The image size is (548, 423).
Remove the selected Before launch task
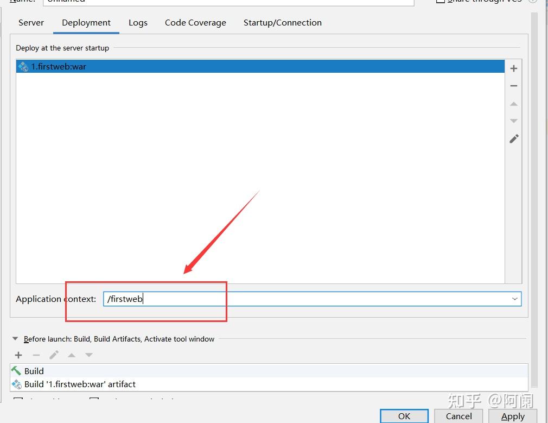pyautogui.click(x=36, y=355)
